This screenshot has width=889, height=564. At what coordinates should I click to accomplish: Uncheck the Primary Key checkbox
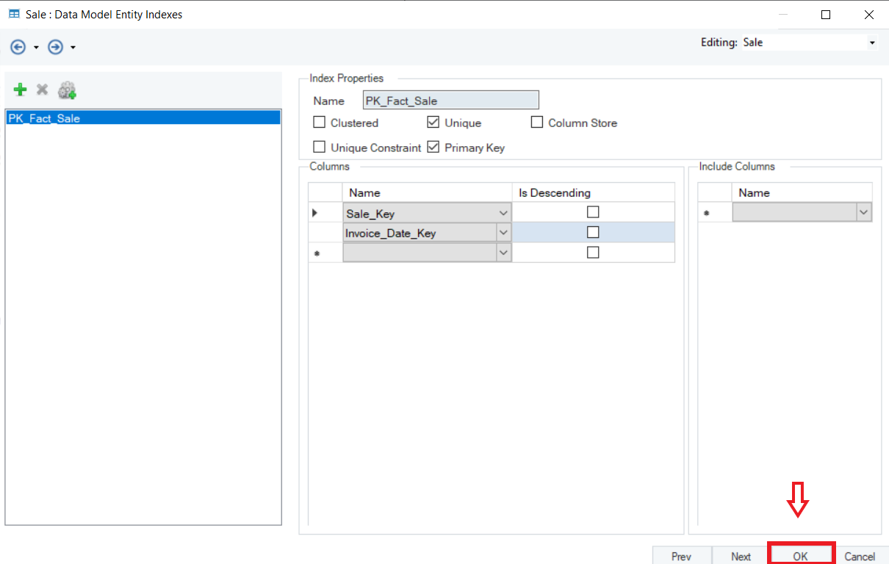pyautogui.click(x=433, y=147)
